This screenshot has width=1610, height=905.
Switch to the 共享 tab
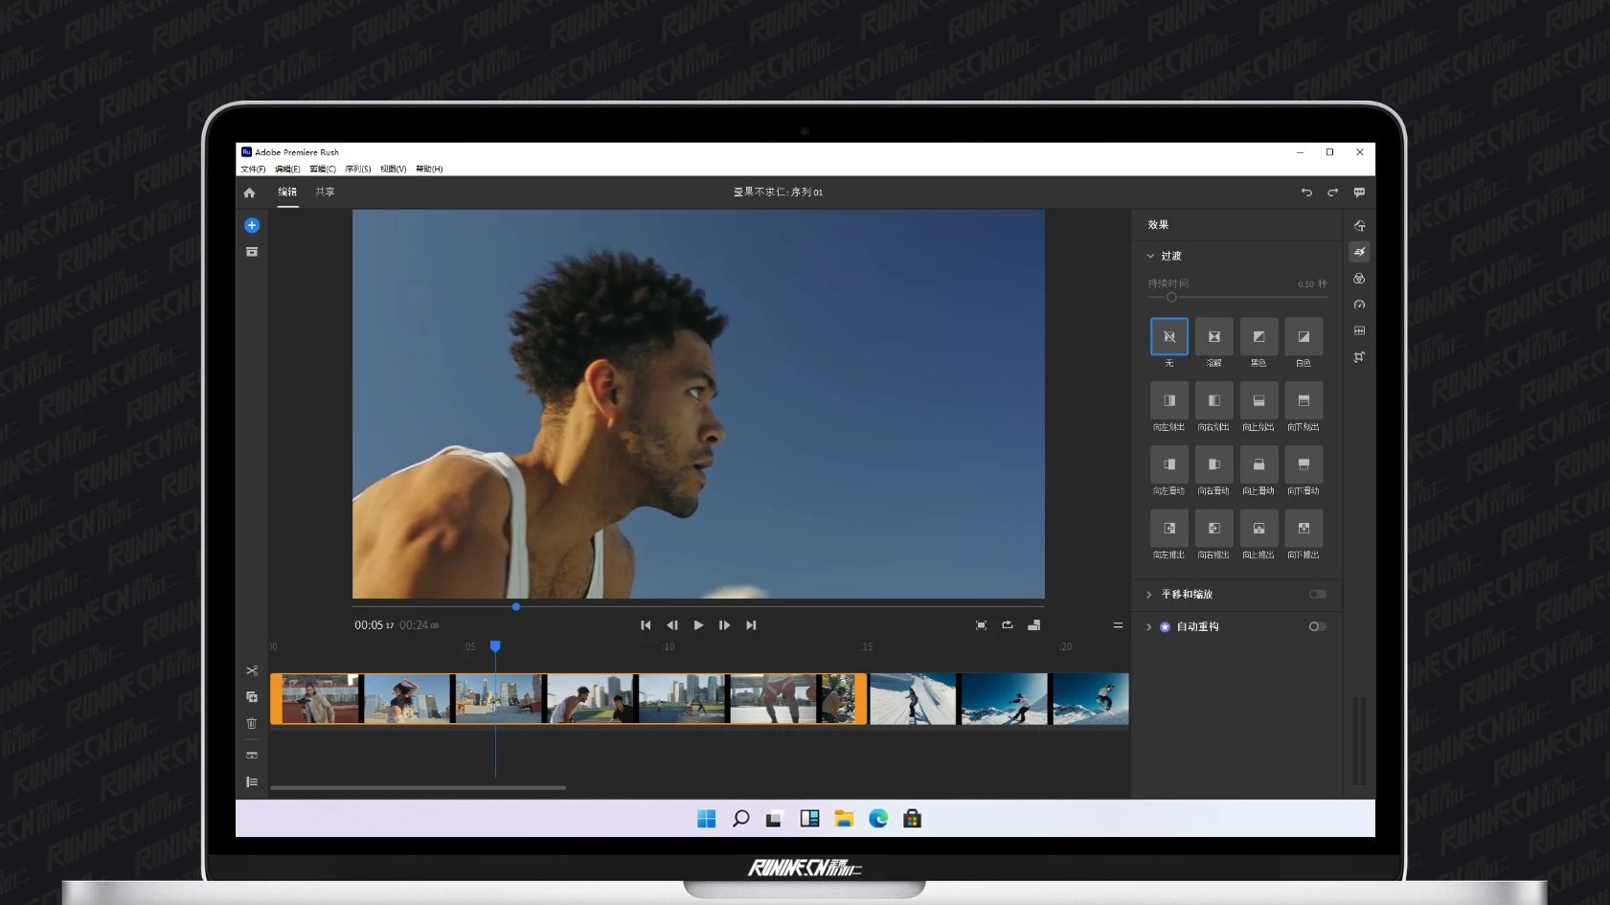point(326,192)
